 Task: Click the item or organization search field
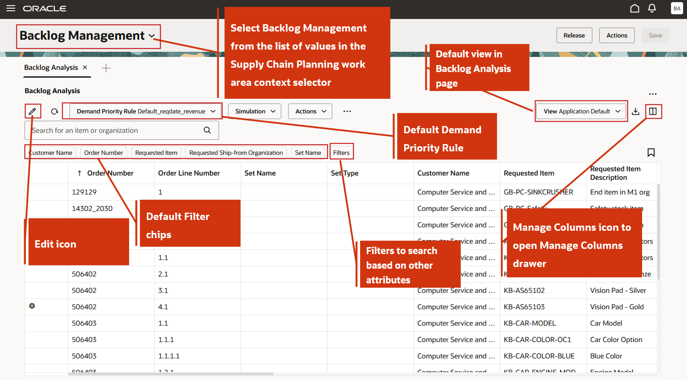(122, 130)
